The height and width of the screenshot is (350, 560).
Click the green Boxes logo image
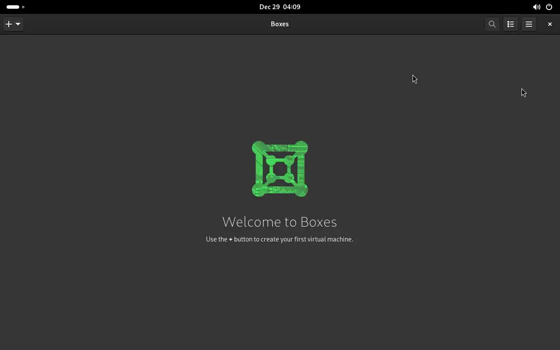[280, 169]
